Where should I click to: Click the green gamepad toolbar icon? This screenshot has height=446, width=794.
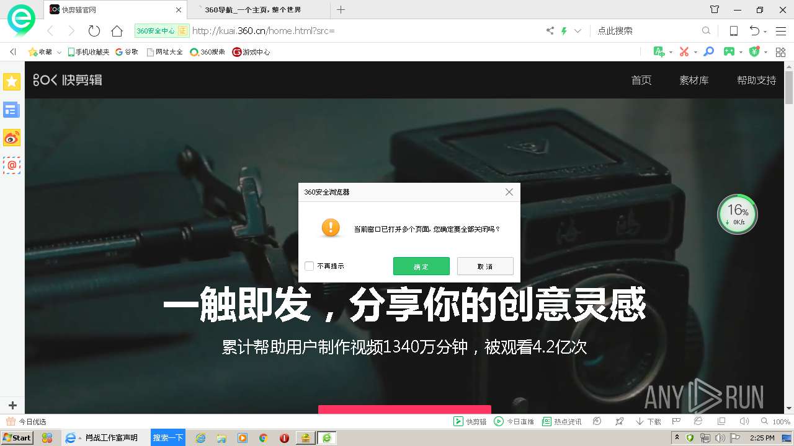(729, 51)
